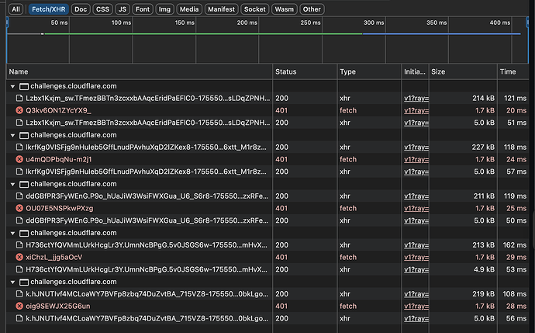This screenshot has width=535, height=333.
Task: Select the 56 ms k.hJNUTIvf4MC xhr request
Action: click(267, 318)
